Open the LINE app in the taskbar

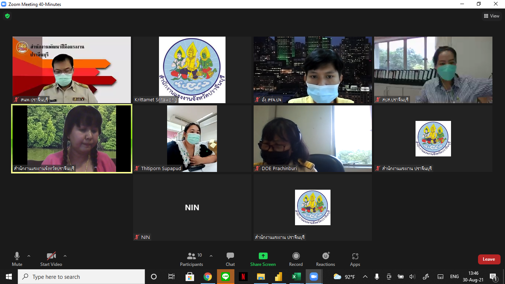pos(226,277)
